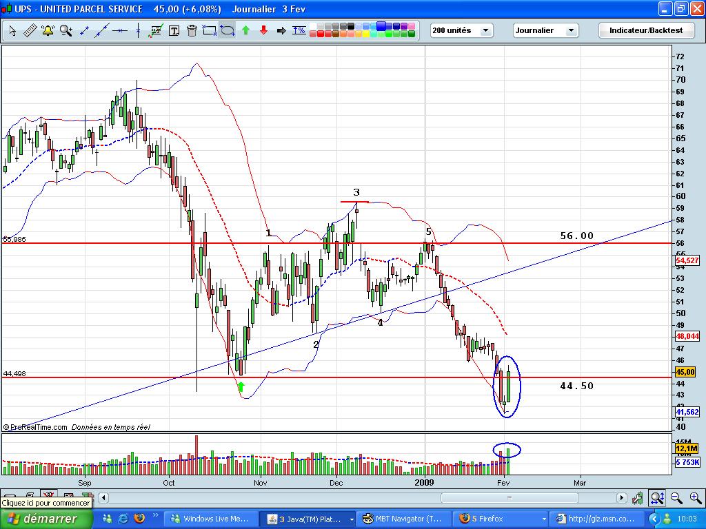The image size is (706, 529).
Task: Zoom out using bottom magnifier minus
Action: point(676,498)
